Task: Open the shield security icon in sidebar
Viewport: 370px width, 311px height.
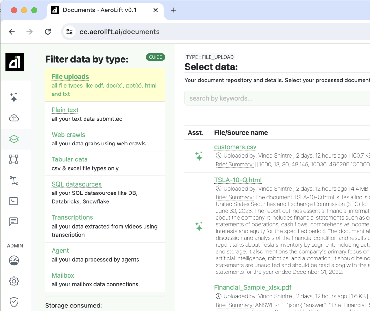Action: (x=14, y=302)
